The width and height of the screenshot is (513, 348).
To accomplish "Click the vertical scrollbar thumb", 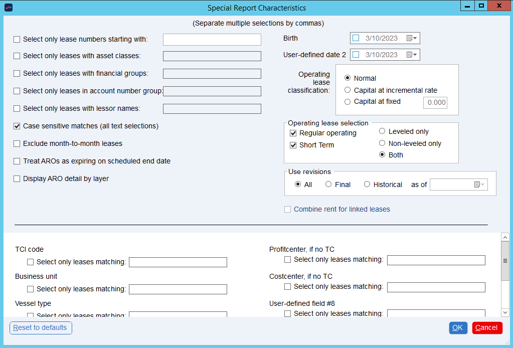I will click(505, 261).
